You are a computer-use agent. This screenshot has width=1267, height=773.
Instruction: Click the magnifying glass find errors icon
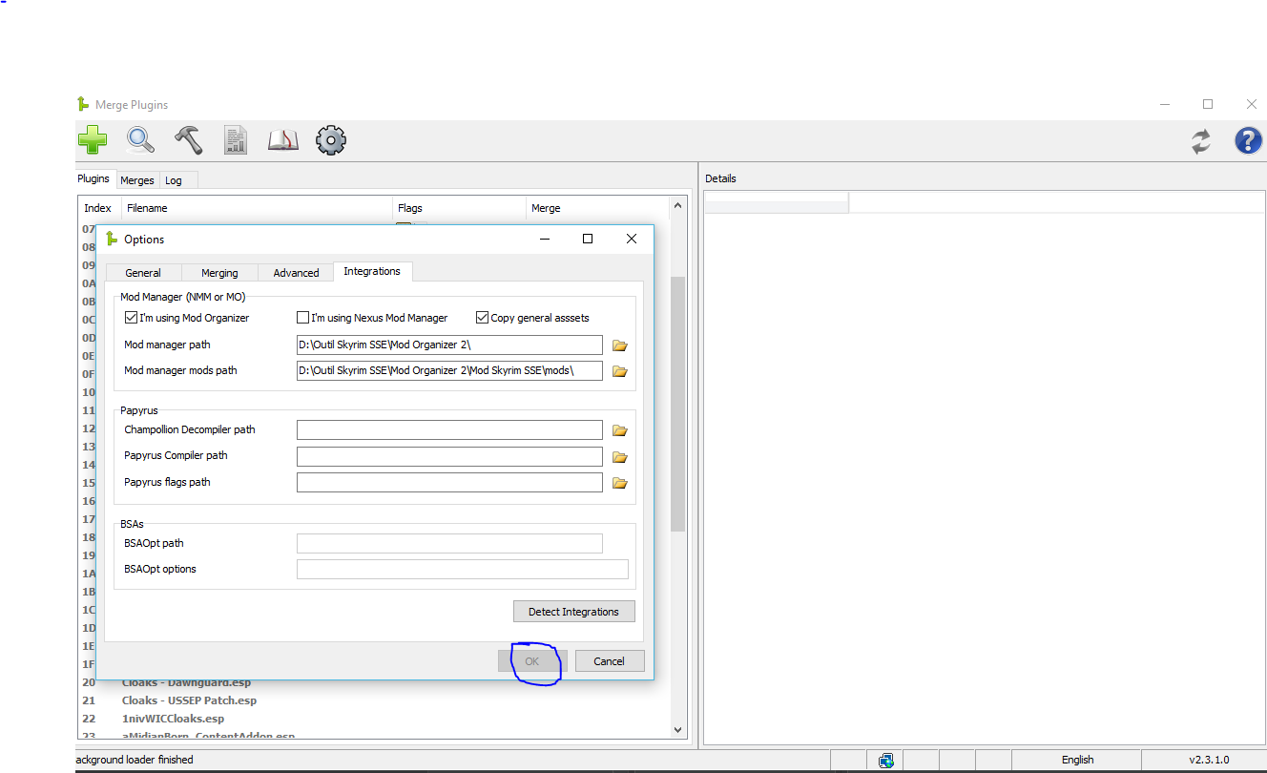coord(141,140)
